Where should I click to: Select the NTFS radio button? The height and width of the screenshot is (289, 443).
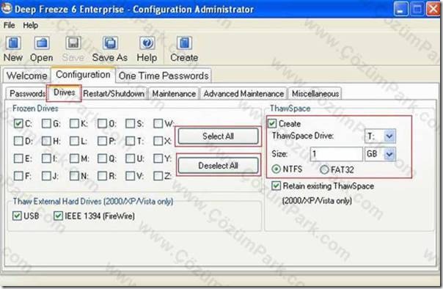tap(276, 169)
